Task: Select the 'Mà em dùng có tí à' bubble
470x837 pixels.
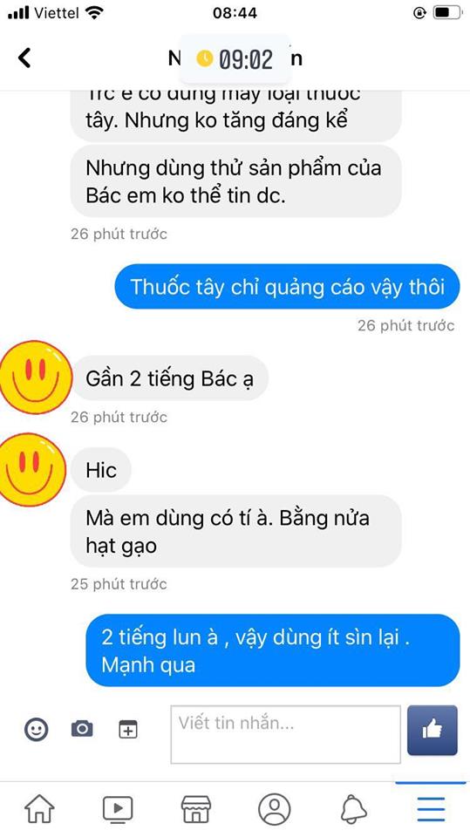Action: pos(235,531)
